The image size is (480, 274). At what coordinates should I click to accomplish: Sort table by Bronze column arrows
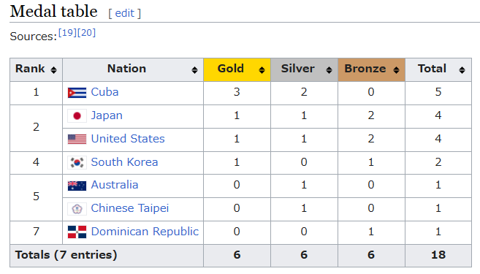point(397,70)
